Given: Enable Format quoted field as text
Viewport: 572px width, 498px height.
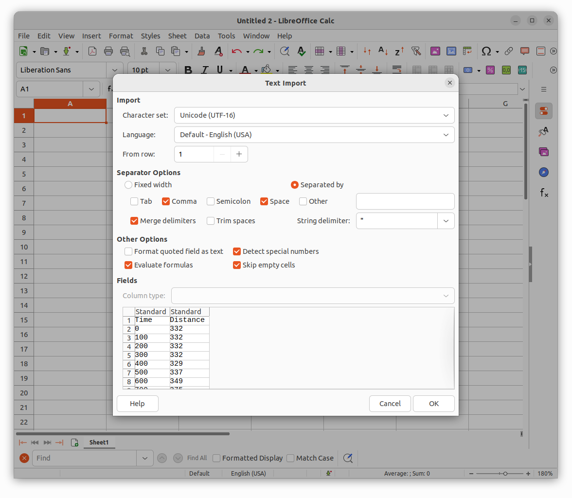Looking at the screenshot, I should 128,251.
